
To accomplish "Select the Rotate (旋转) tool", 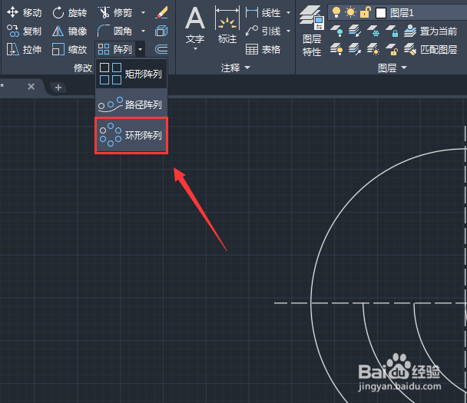I will (x=69, y=13).
